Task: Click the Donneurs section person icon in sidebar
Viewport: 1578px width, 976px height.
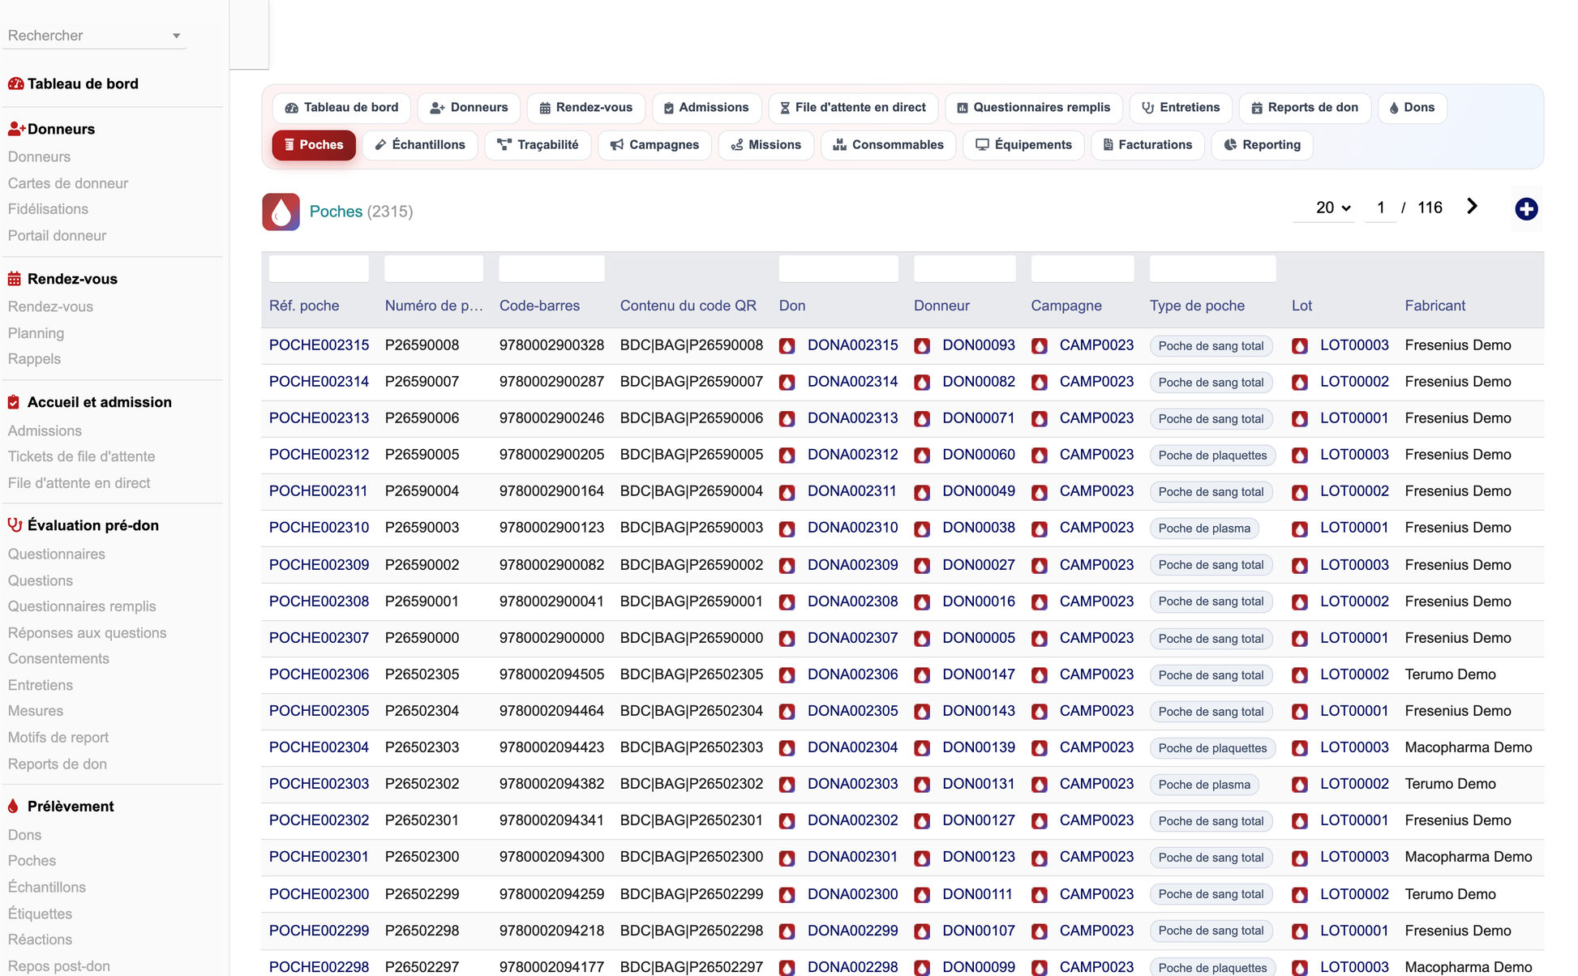Action: [16, 129]
